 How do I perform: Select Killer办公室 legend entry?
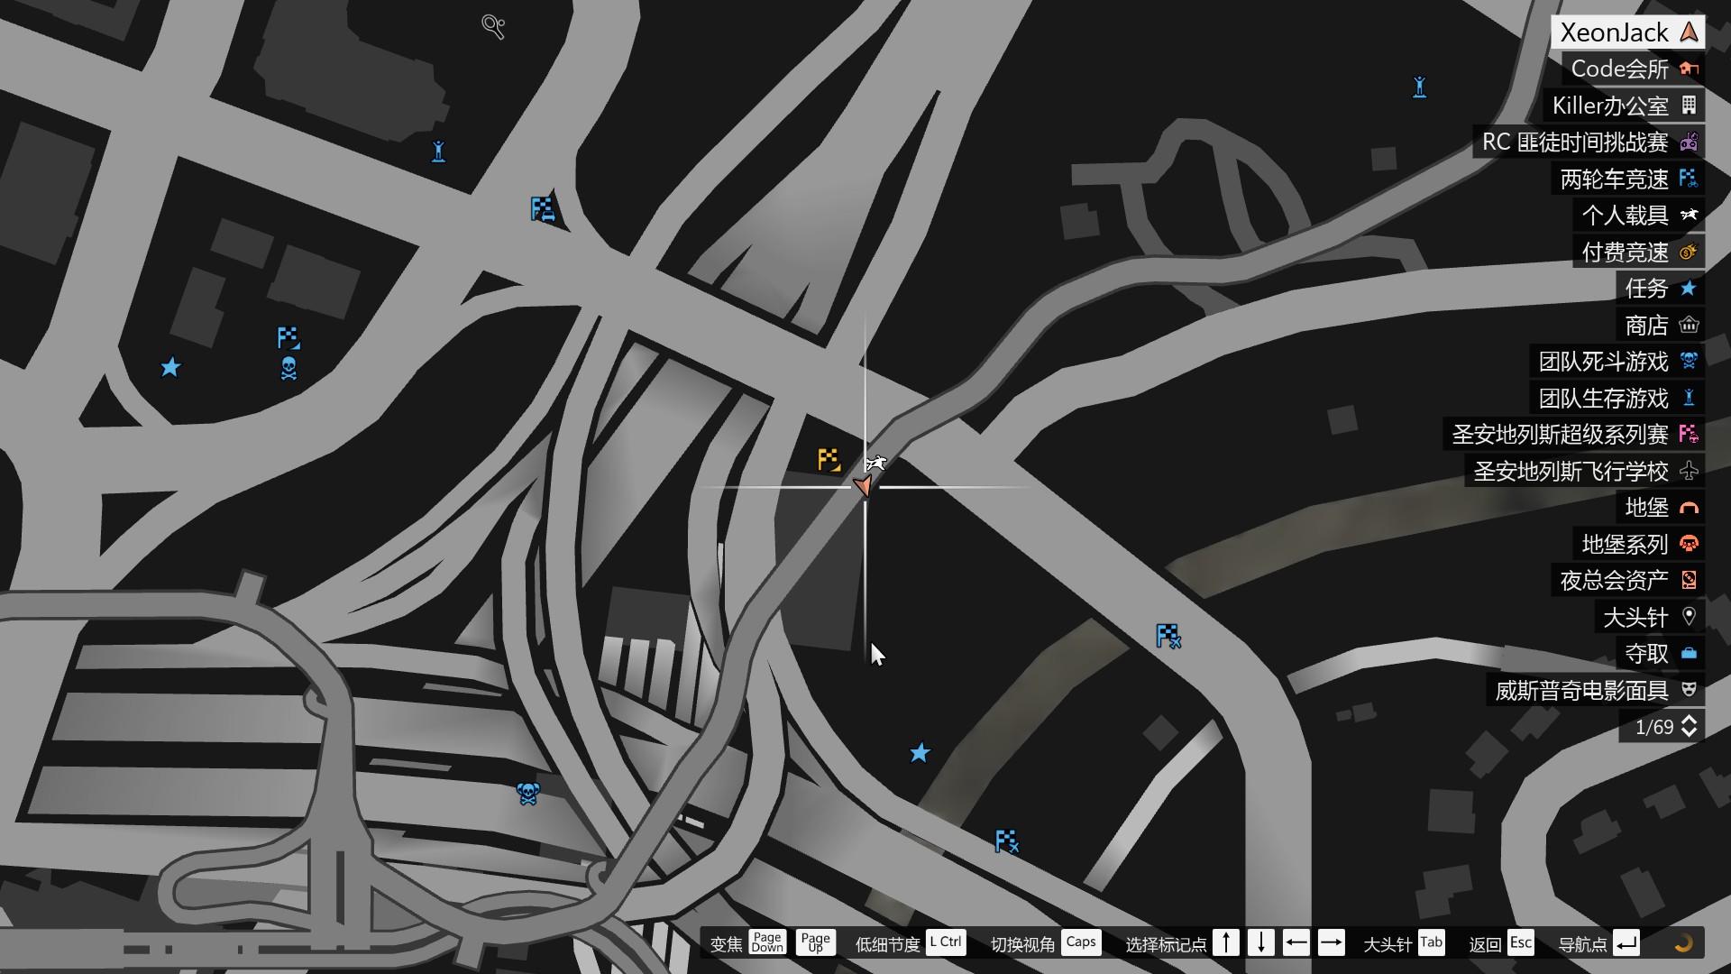point(1624,106)
